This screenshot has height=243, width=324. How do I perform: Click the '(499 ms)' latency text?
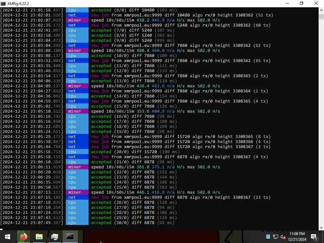(x=164, y=40)
